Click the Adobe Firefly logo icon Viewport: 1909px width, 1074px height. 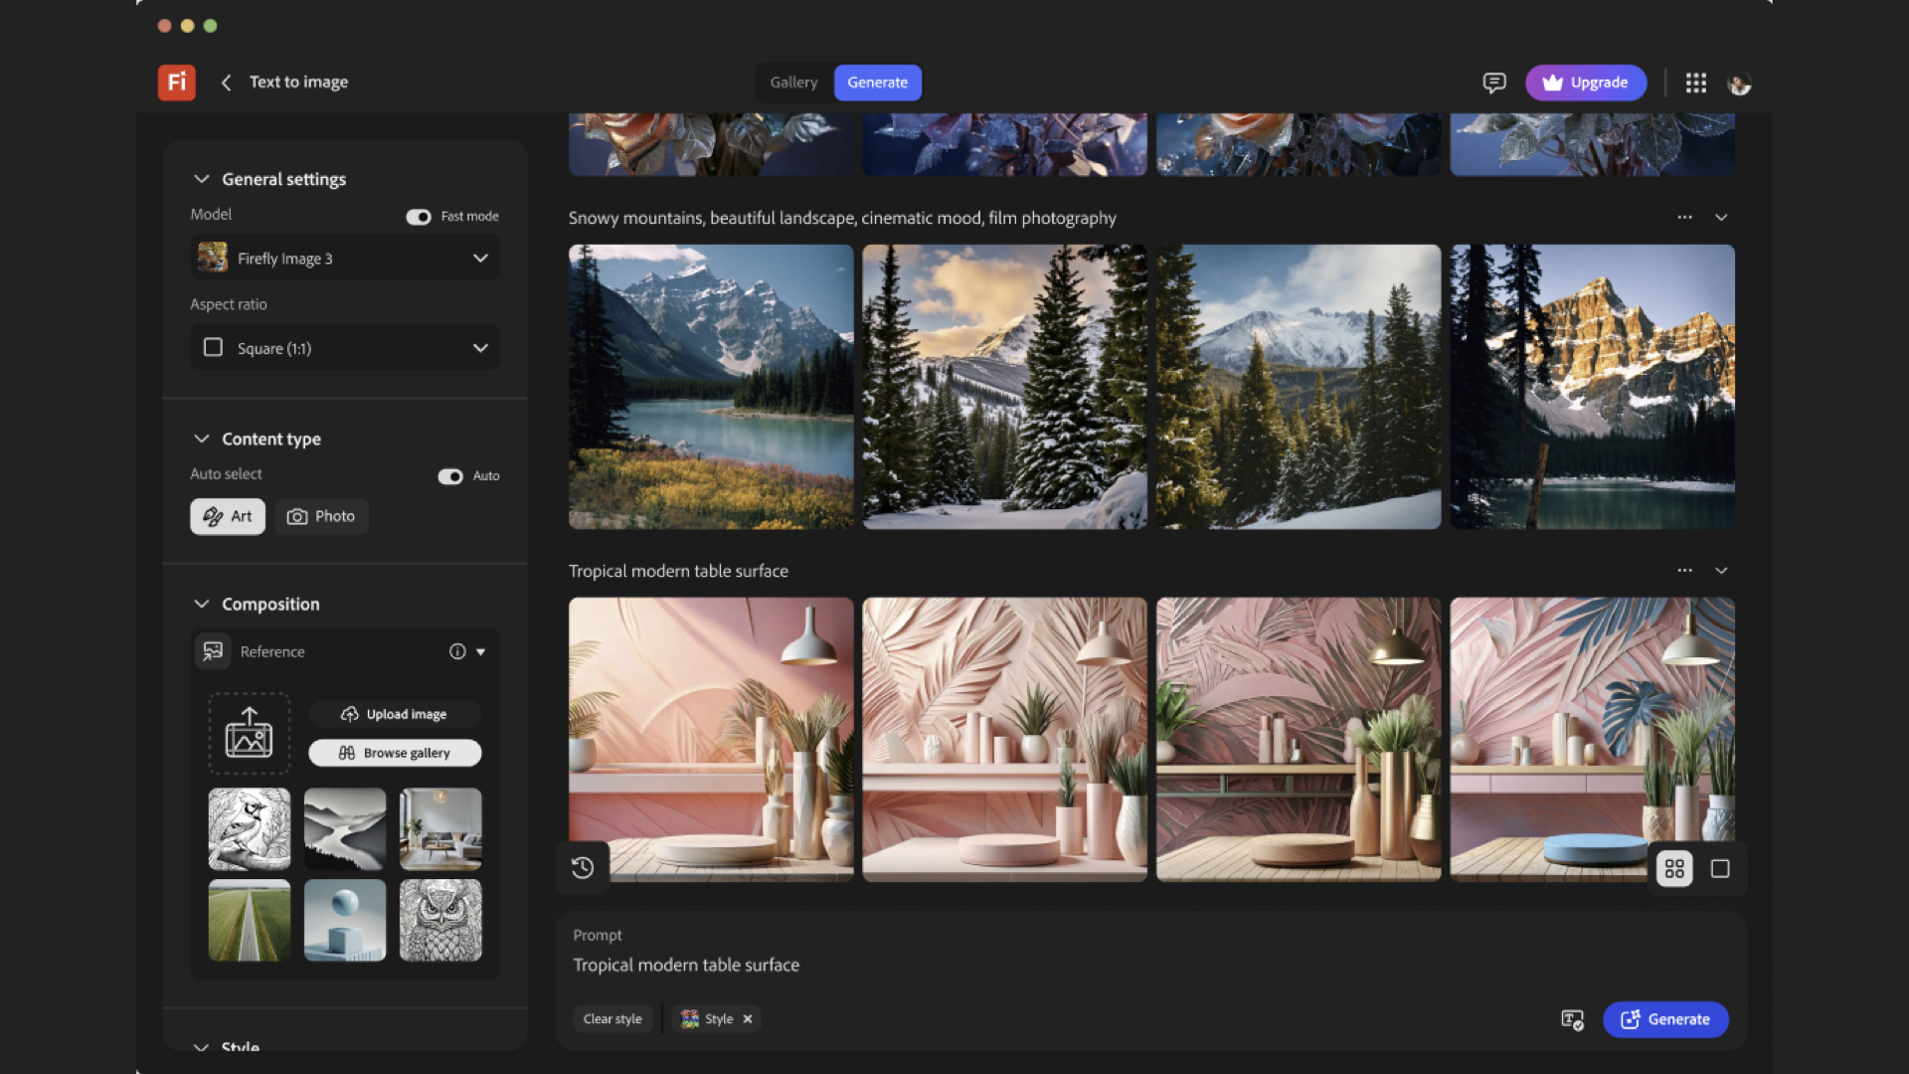click(176, 83)
